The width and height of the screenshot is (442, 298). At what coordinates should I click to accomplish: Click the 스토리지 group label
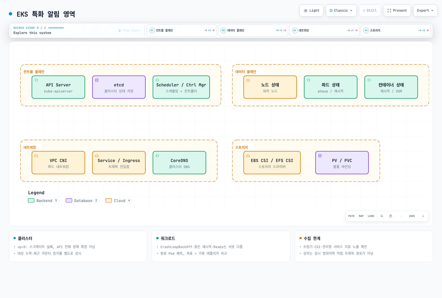pos(242,147)
